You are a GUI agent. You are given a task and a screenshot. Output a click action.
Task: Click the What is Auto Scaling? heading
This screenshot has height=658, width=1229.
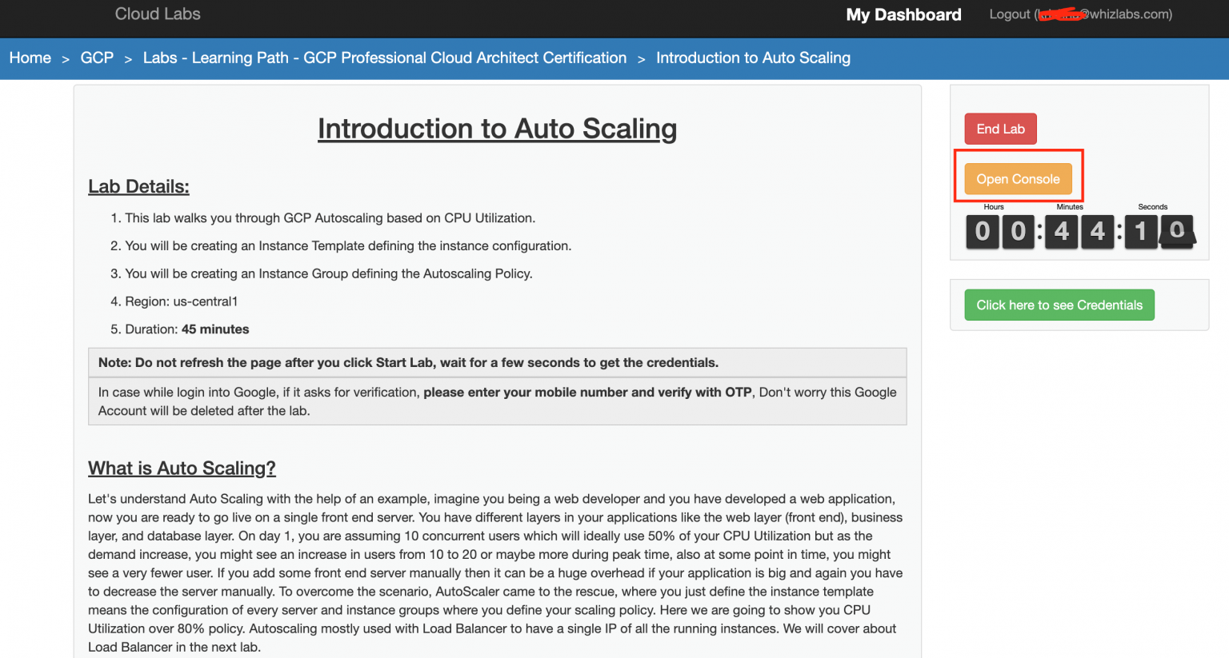point(182,469)
